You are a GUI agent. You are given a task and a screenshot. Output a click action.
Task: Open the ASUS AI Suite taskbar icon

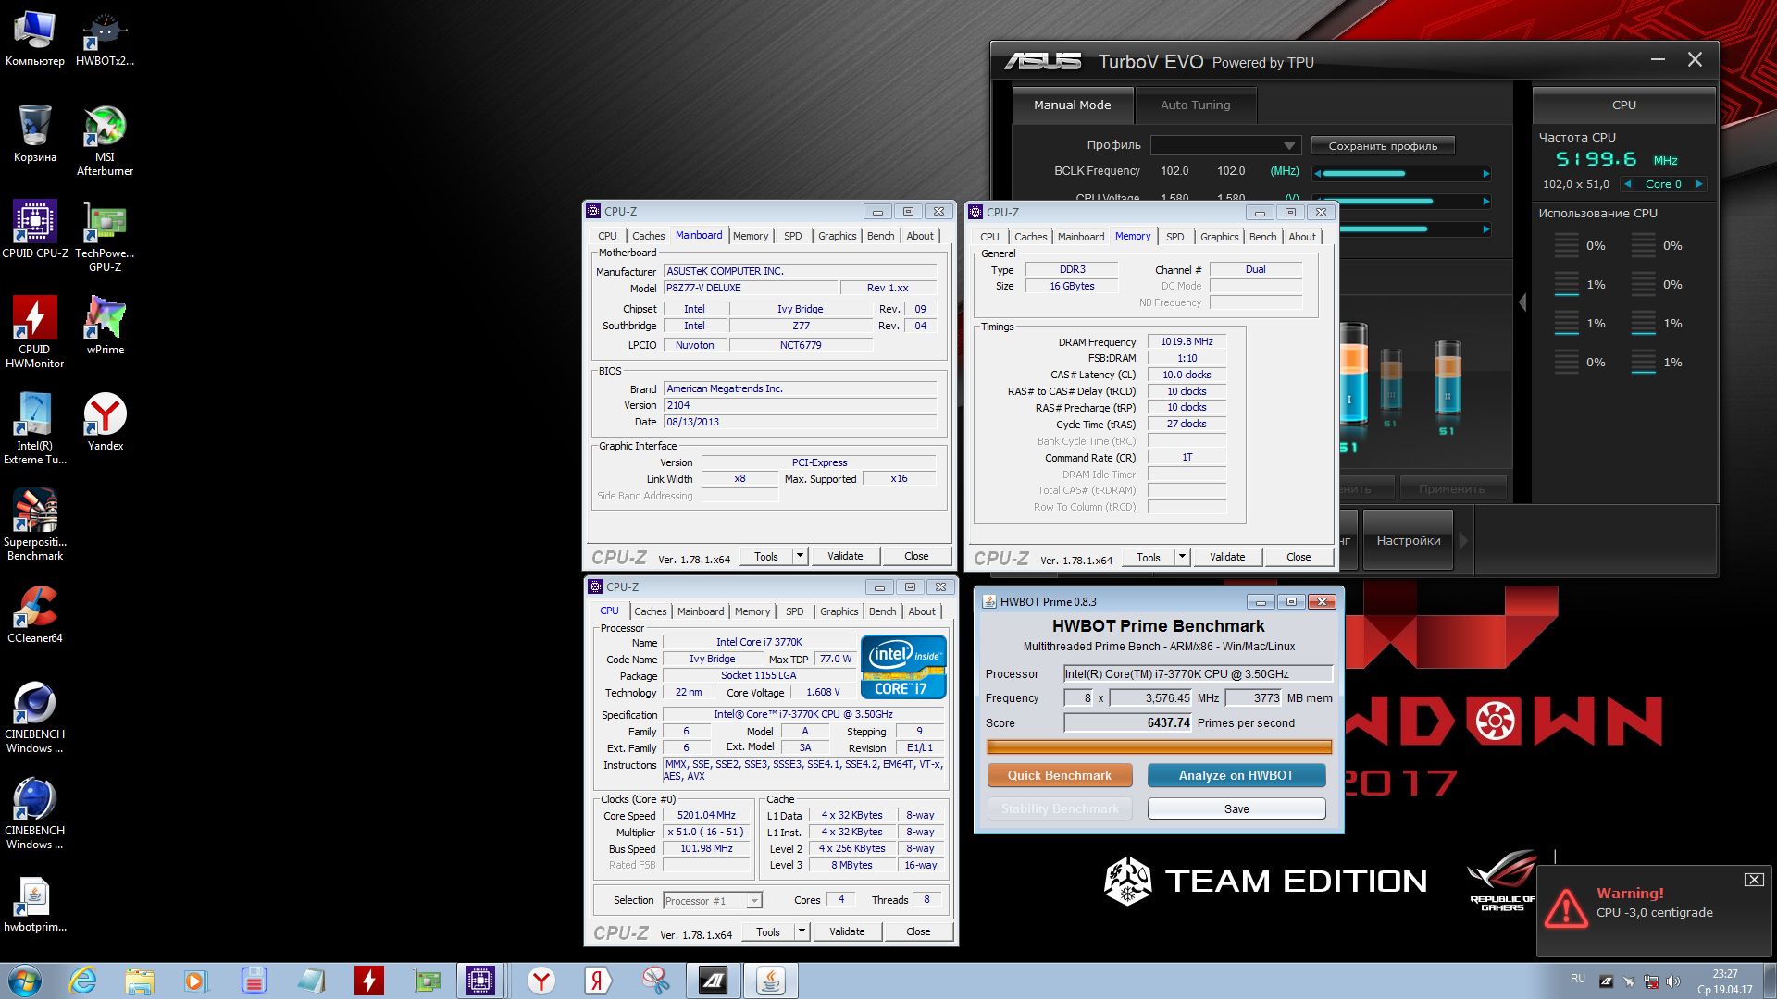[x=714, y=980]
